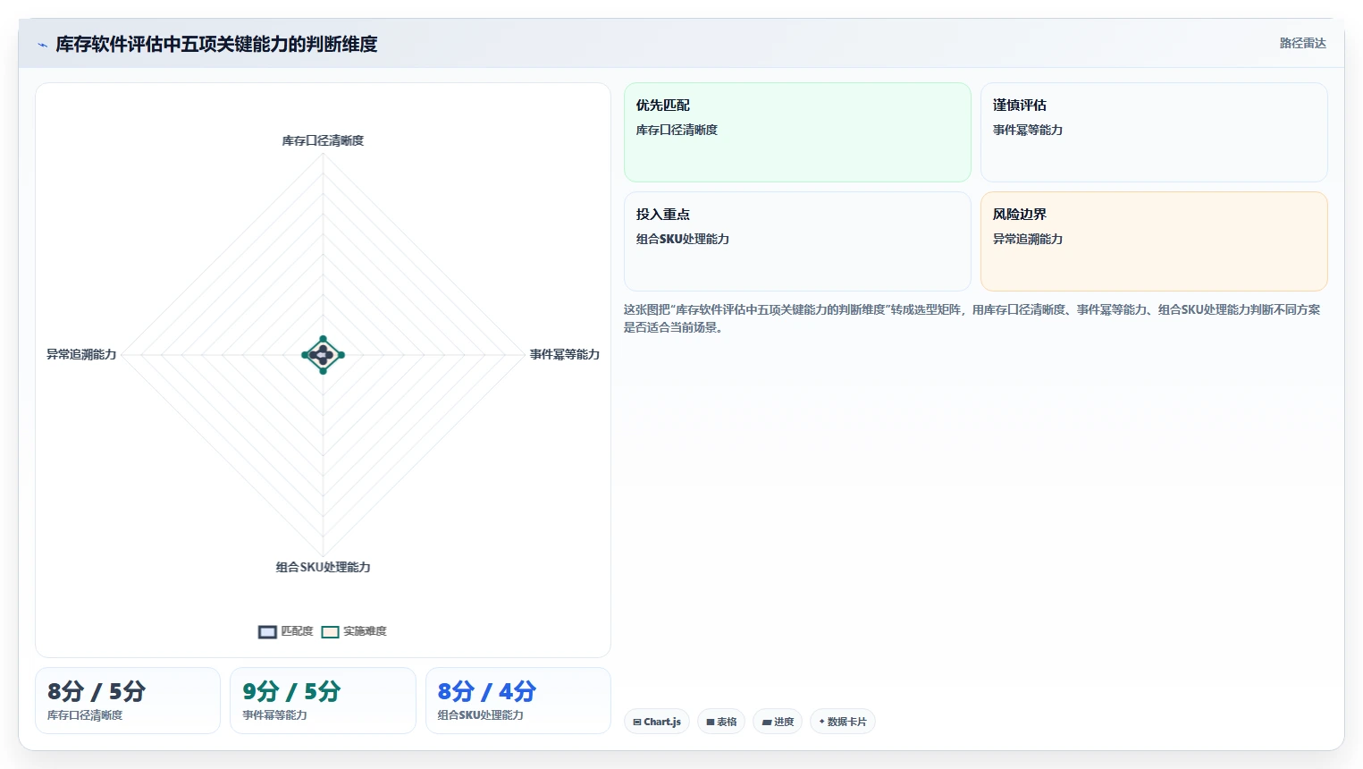Screen dimensions: 1363x769
Task: Select the 8分 / 5分 库存口径清晰度 stat card
Action: [128, 701]
